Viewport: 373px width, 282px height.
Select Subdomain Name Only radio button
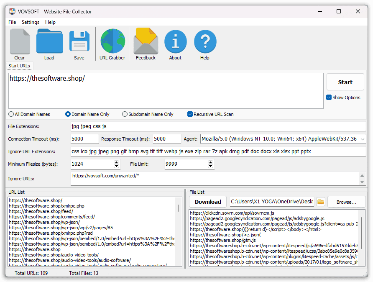point(125,114)
